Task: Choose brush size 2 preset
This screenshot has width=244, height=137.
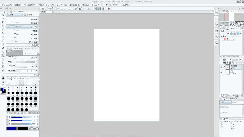Action: coord(22,83)
